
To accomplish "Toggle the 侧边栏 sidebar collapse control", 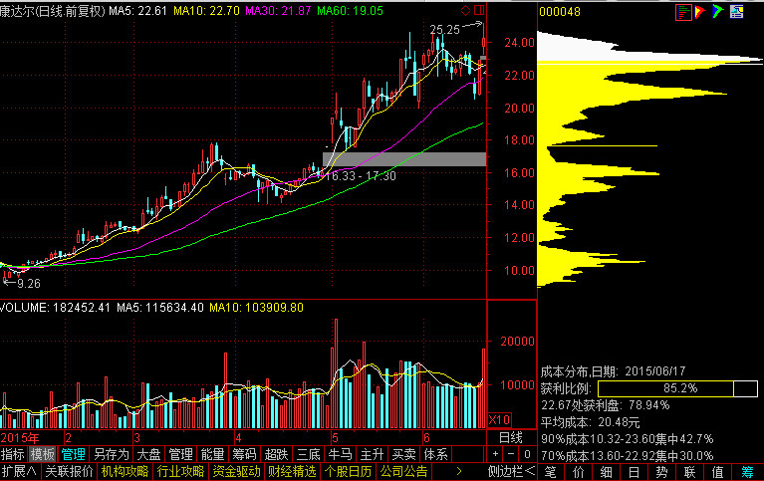I will 510,471.
